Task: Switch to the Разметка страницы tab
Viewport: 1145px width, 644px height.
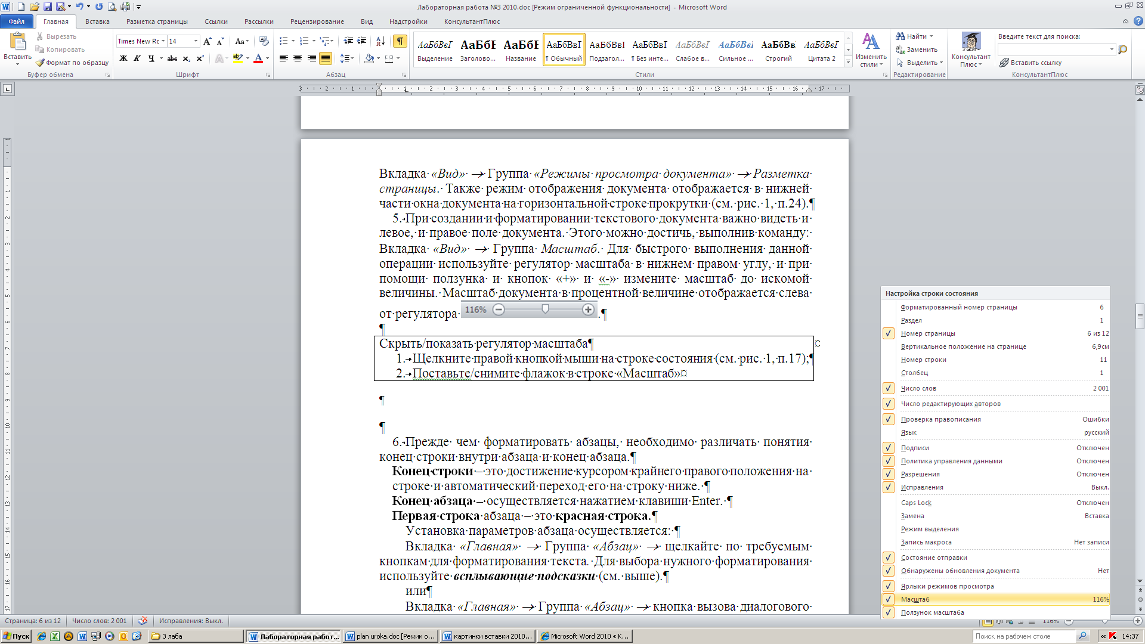Action: coord(157,21)
